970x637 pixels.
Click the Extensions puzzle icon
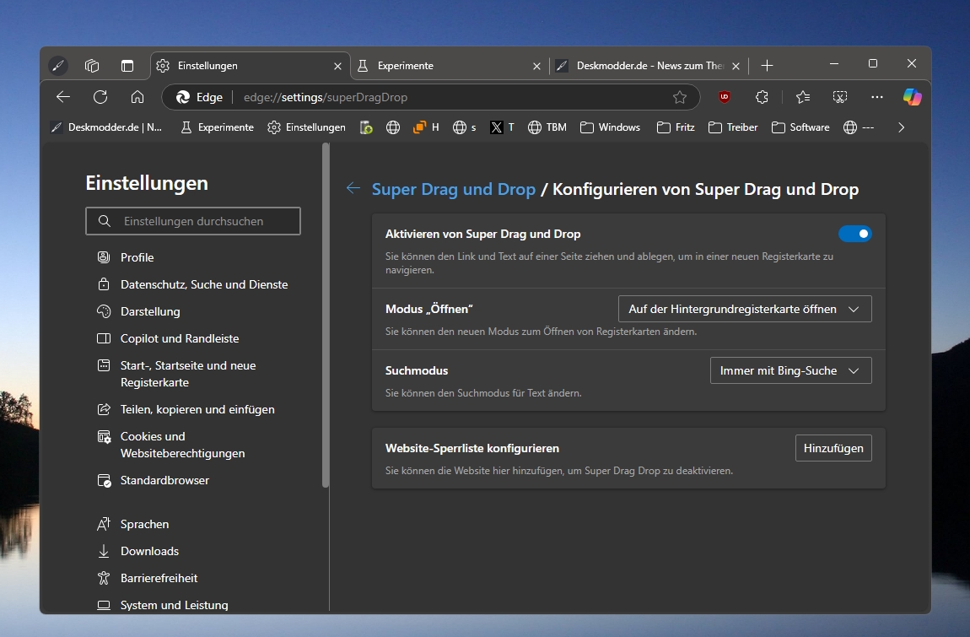point(762,97)
